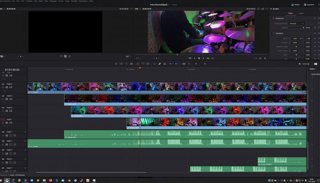Image resolution: width=320 pixels, height=183 pixels.
Task: Toggle the DIM audio button
Action: pyautogui.click(x=316, y=64)
